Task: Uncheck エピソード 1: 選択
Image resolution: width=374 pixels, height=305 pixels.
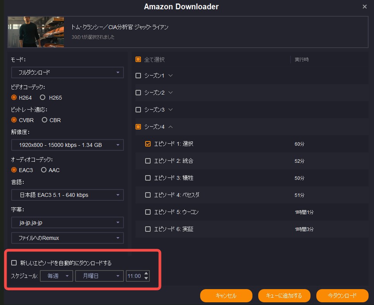Action: [148, 144]
